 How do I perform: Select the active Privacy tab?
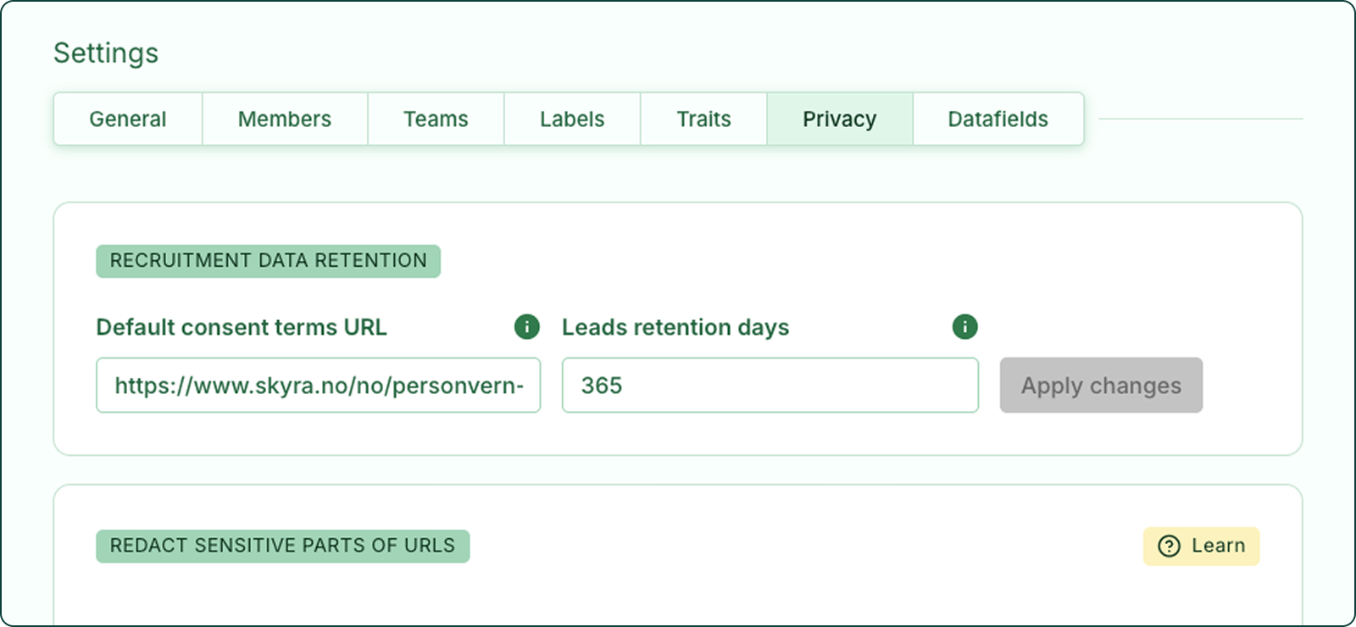(840, 119)
